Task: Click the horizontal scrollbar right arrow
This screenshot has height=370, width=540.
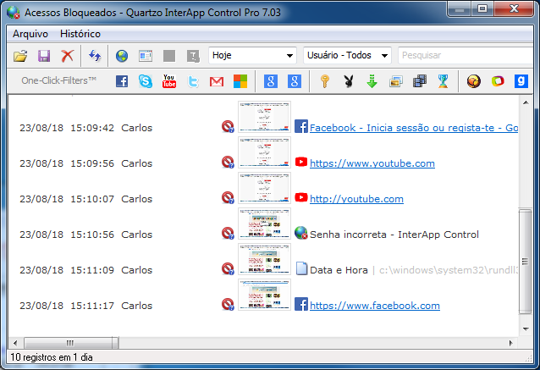Action: click(509, 343)
